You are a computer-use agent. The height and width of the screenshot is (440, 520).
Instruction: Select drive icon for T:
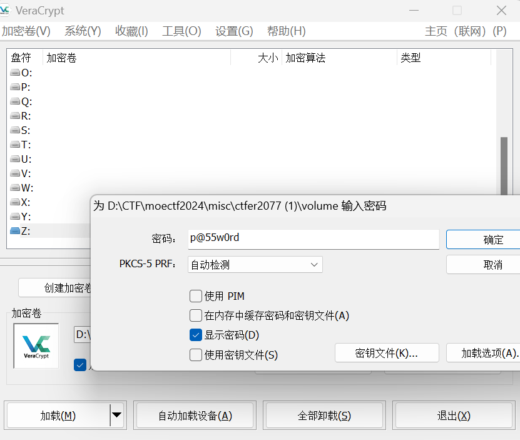coord(15,145)
